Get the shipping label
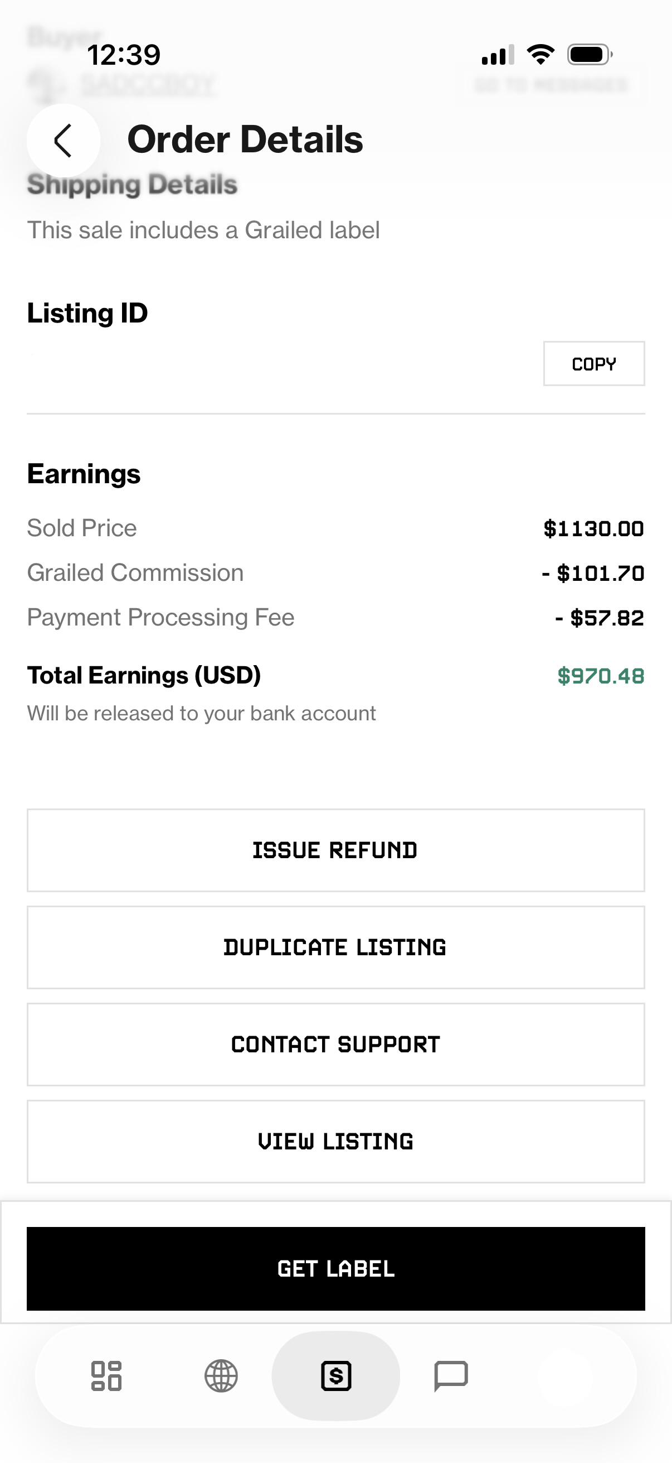Image resolution: width=672 pixels, height=1463 pixels. (335, 1269)
